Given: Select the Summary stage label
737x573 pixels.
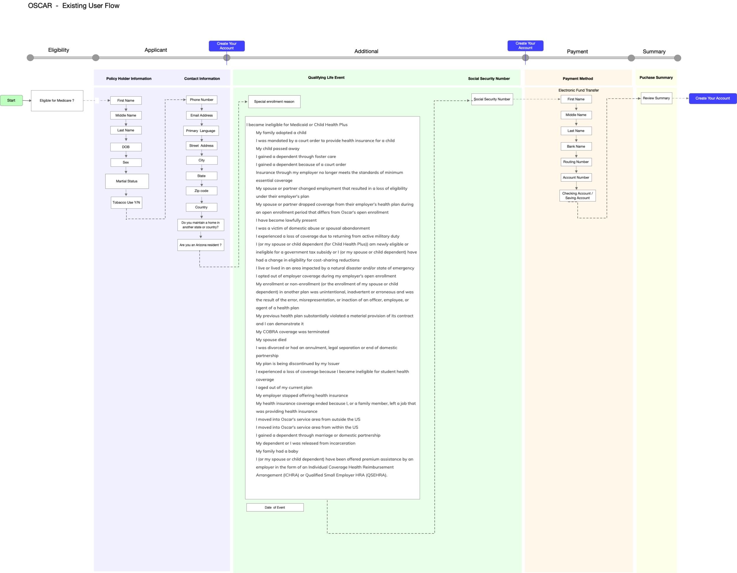Looking at the screenshot, I should point(654,52).
